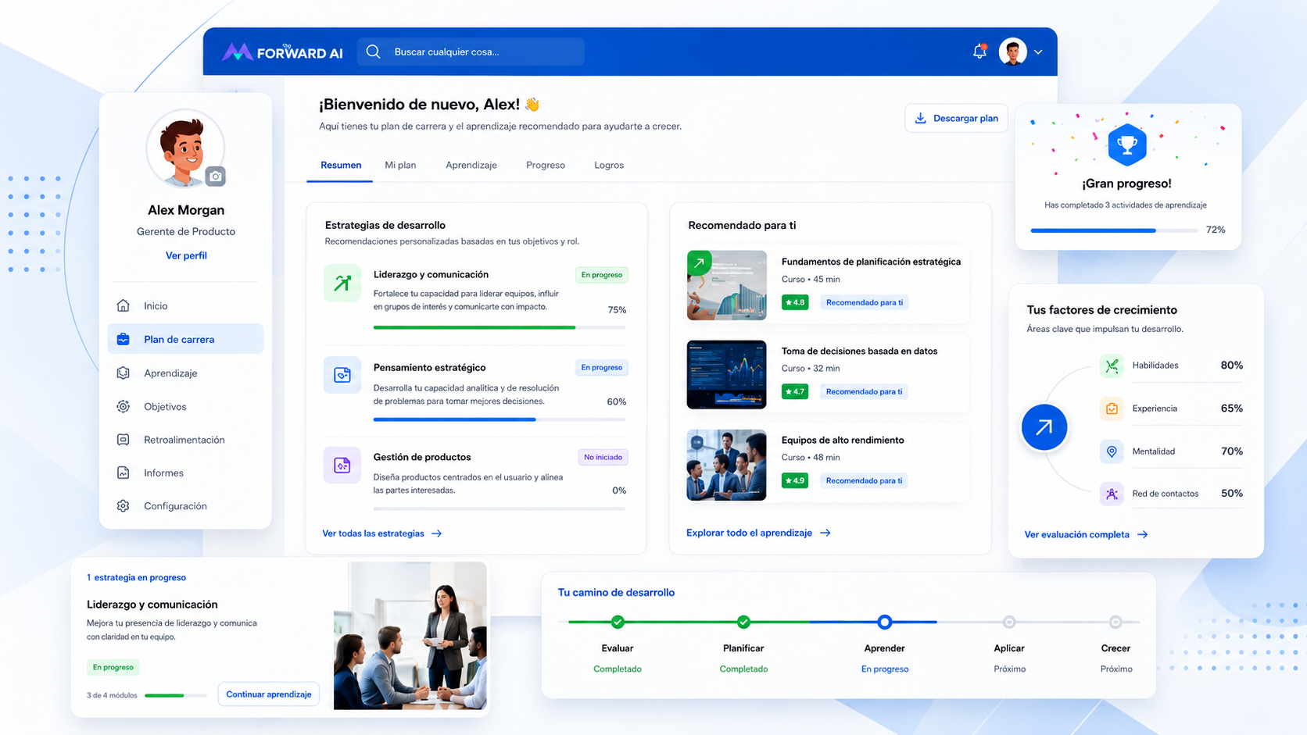Image resolution: width=1307 pixels, height=735 pixels.
Task: Click the Experiencia factor icon
Action: tap(1112, 409)
